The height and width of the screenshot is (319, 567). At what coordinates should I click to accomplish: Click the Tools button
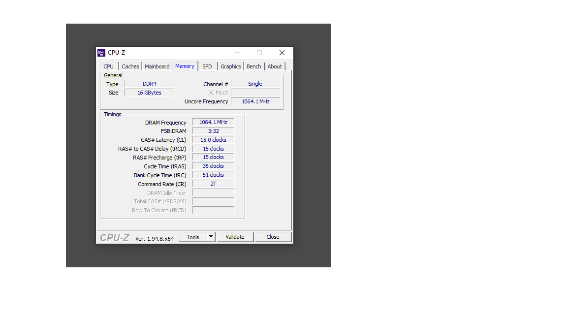coord(193,237)
